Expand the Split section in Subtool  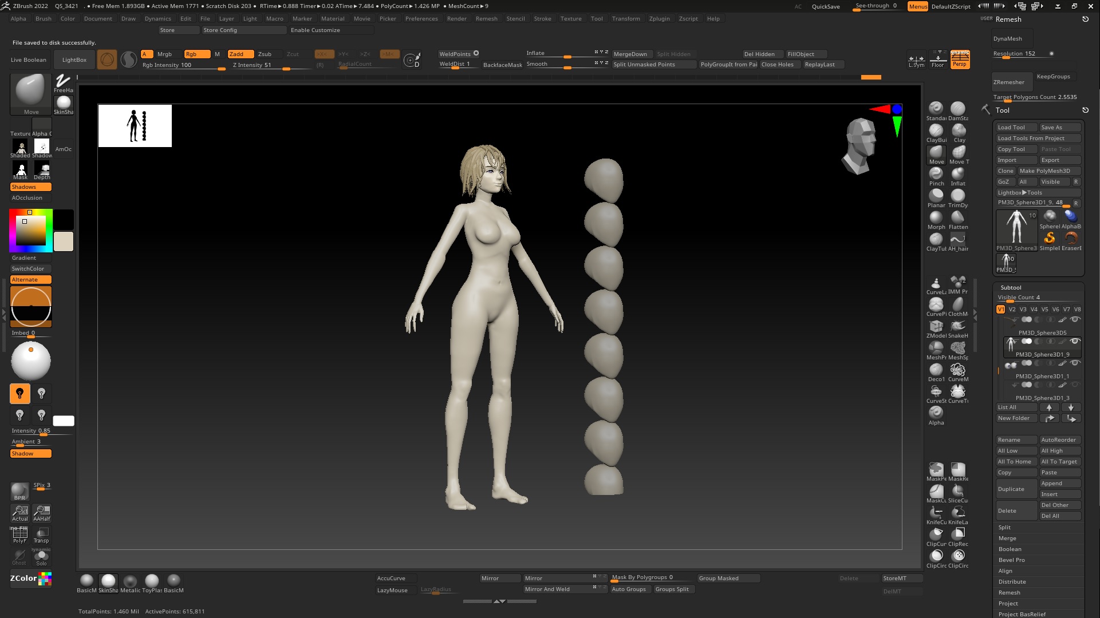(1004, 528)
